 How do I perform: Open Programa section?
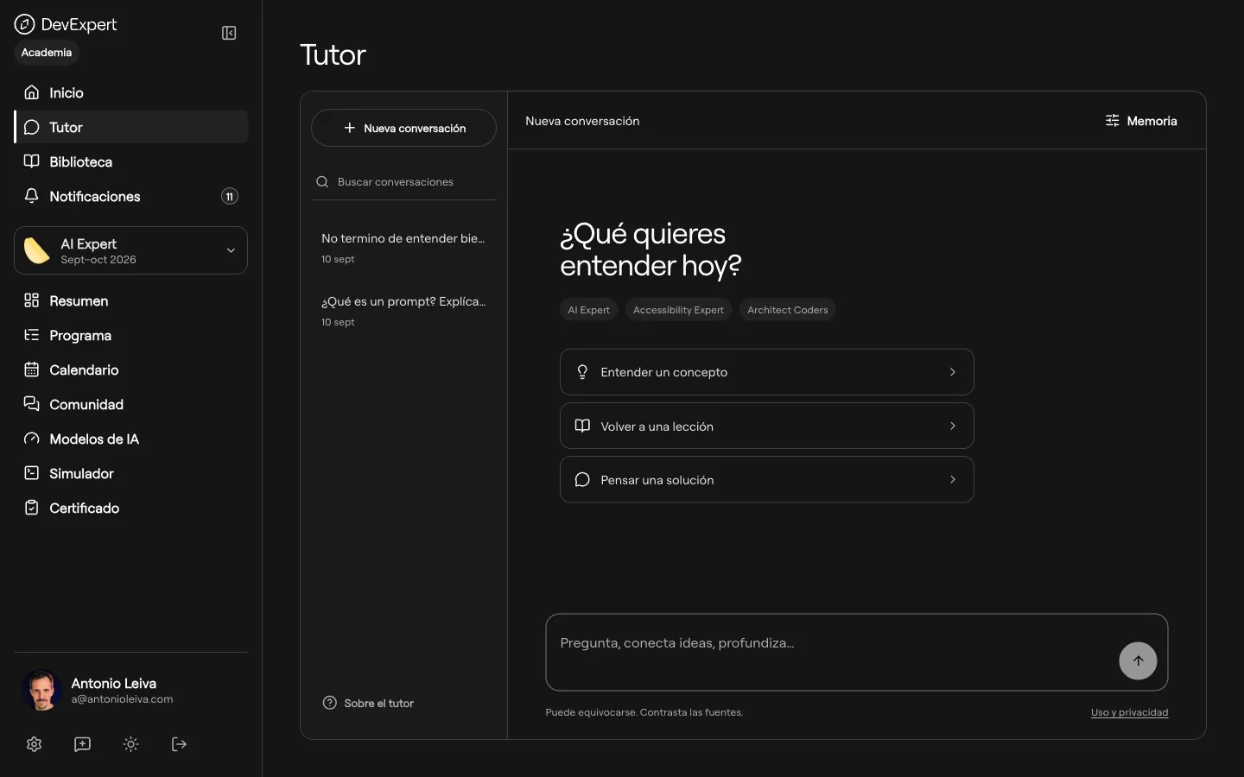click(x=131, y=335)
